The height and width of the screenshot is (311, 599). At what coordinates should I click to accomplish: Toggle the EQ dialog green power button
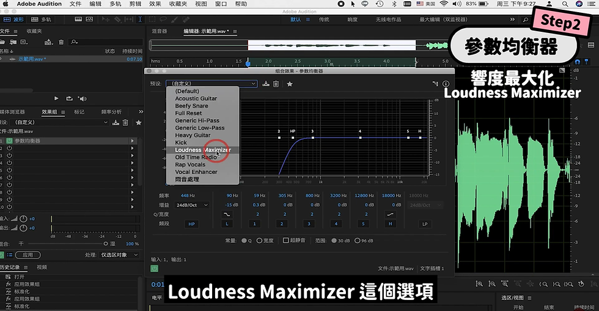154,269
